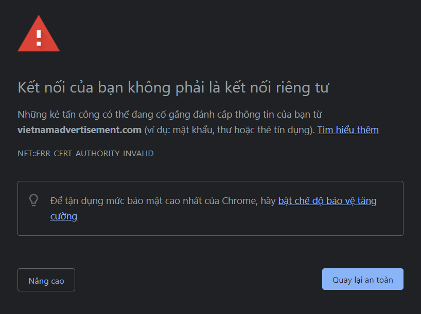Viewport: 421px width, 314px height.
Task: Click the white exclamation mark in warning icon
Action: [39, 36]
